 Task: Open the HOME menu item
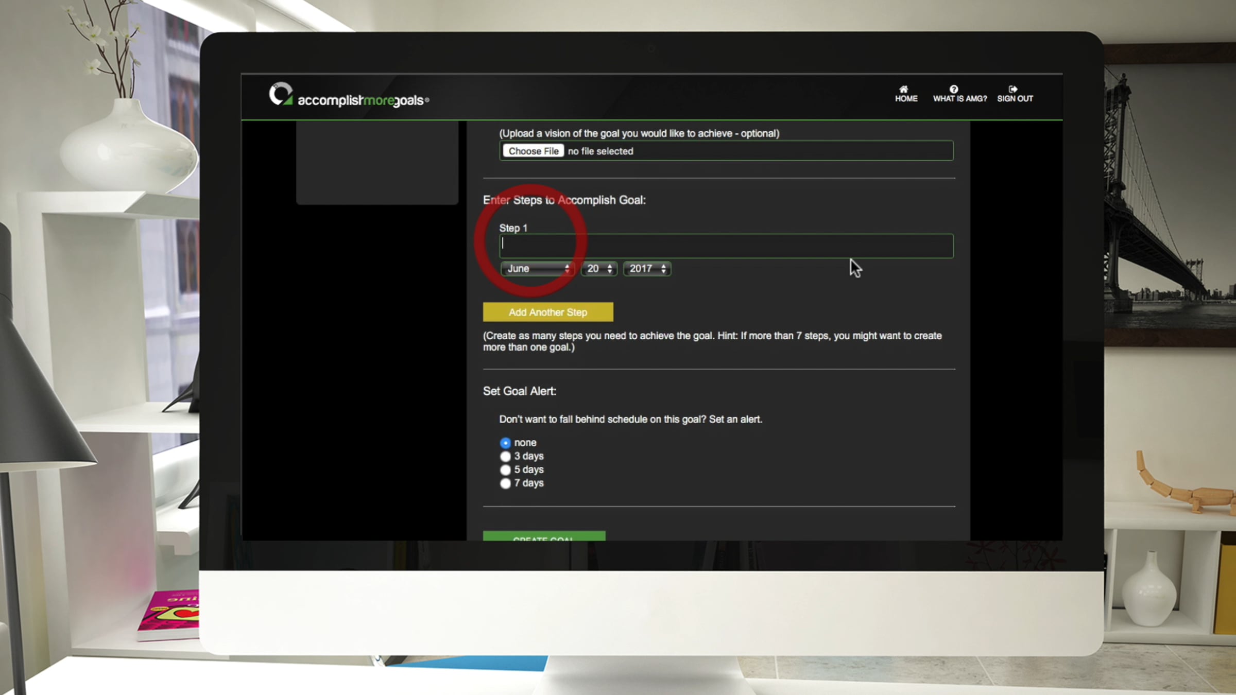pos(906,99)
